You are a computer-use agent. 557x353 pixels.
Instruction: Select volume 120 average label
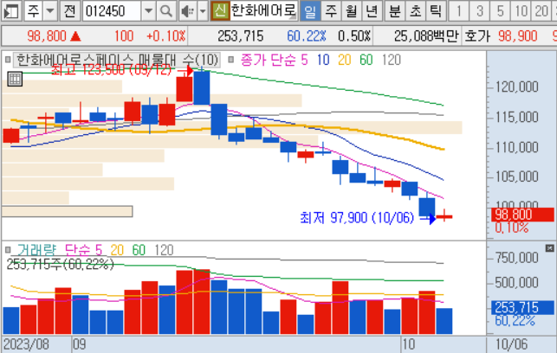(x=164, y=250)
